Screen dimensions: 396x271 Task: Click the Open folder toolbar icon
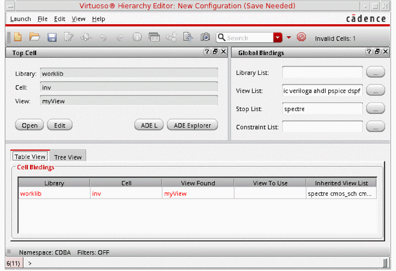coord(35,37)
